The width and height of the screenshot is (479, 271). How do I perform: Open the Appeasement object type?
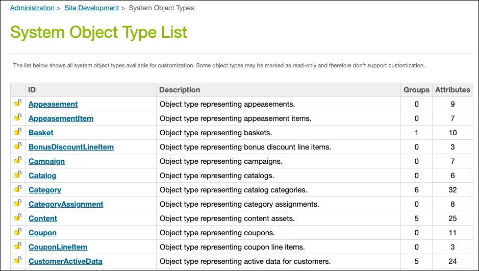point(53,104)
